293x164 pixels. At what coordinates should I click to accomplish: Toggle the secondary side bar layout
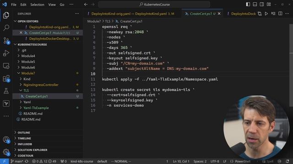(262, 4)
